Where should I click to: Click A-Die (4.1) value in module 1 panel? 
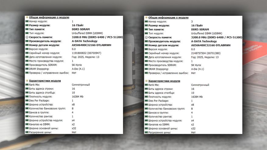78,69
